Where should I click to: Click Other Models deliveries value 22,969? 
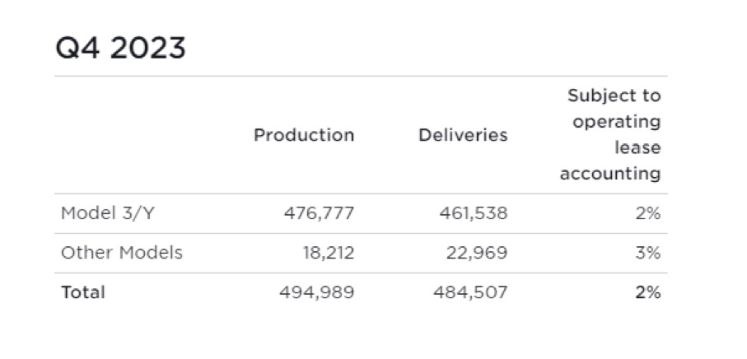click(x=477, y=253)
